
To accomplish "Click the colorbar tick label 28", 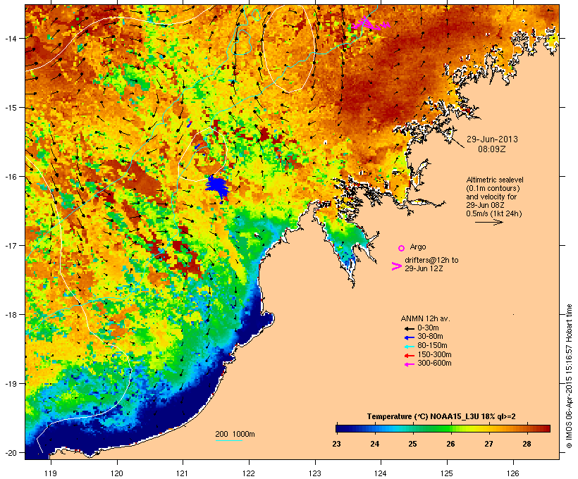I will (x=527, y=444).
